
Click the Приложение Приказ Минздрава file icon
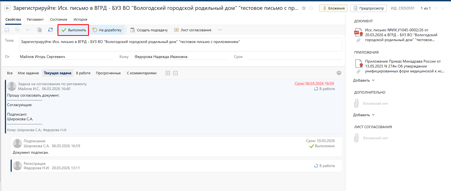pos(358,64)
